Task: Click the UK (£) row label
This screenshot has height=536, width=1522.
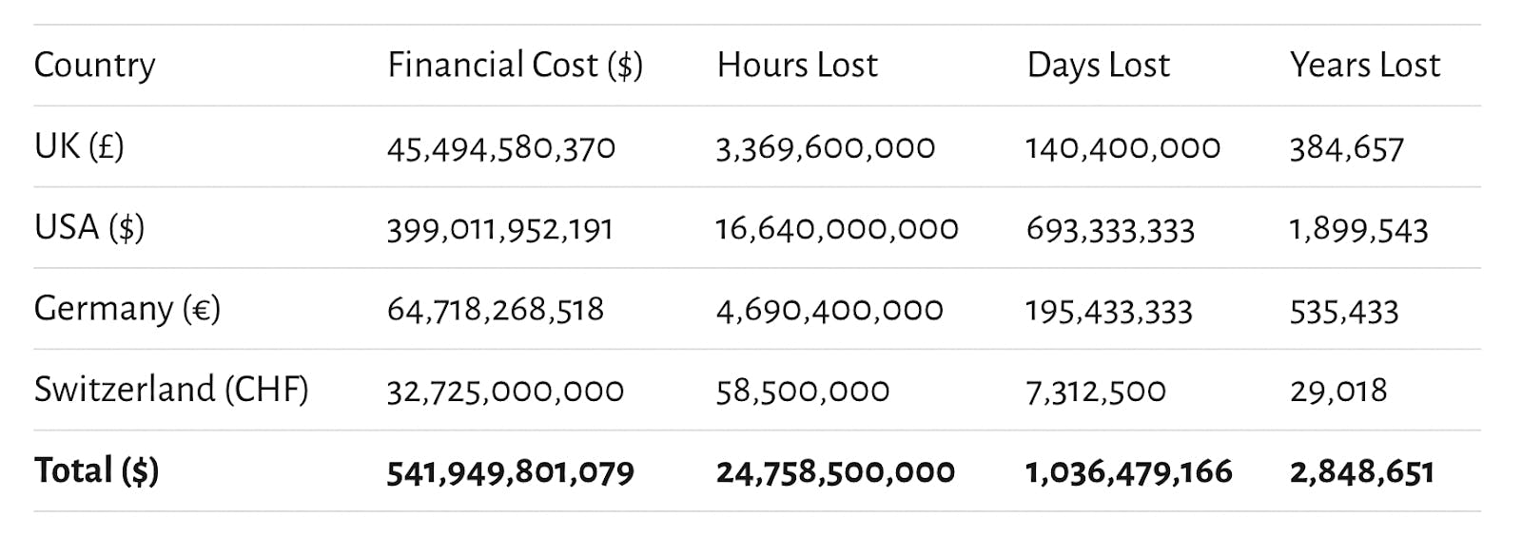Action: (79, 147)
